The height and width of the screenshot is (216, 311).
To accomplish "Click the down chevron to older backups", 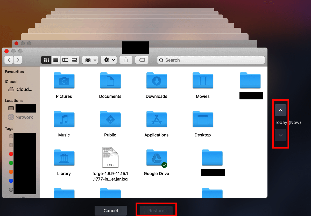I will [280, 135].
